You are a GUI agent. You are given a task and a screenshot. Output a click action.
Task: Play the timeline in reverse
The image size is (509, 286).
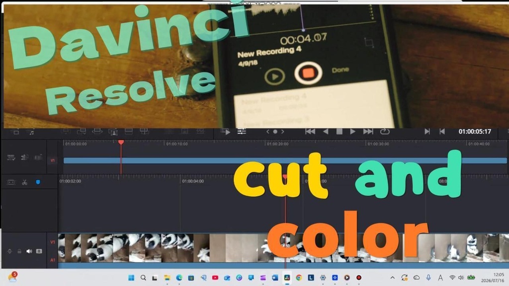(x=326, y=131)
